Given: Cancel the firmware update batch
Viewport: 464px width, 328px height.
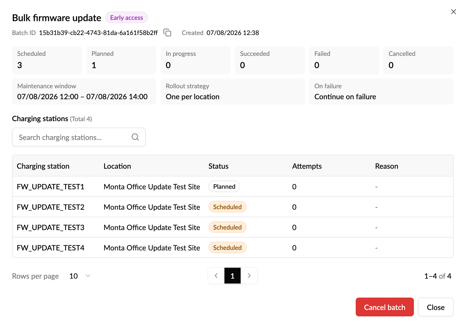Looking at the screenshot, I should 385,307.
